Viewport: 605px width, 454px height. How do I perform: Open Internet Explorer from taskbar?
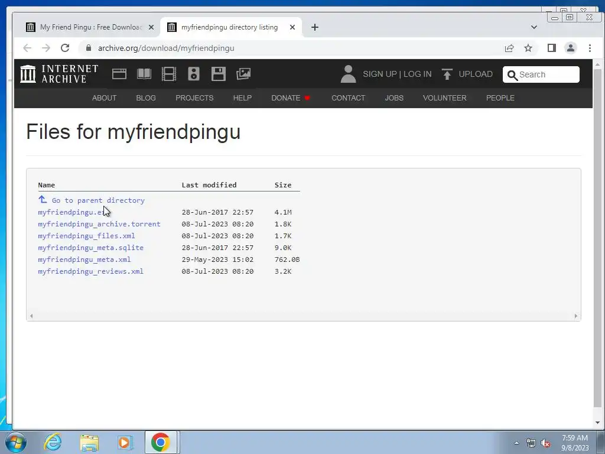[53, 442]
